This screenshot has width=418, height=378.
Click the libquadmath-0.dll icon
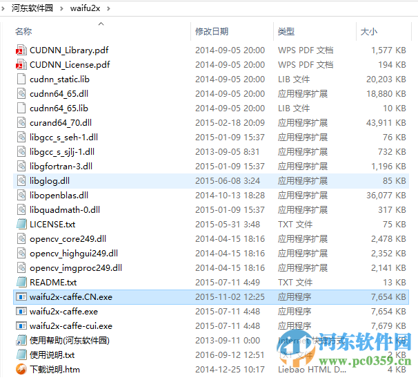[x=21, y=209]
